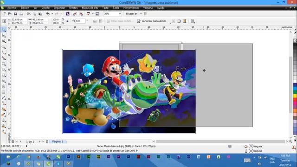Cut the selection with the scissors icon
Image resolution: width=297 pixels, height=167 pixels.
click(29, 14)
